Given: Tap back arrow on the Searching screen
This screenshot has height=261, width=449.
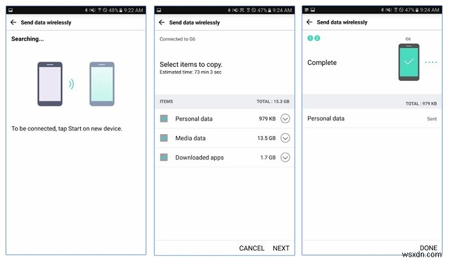Looking at the screenshot, I should pos(13,22).
